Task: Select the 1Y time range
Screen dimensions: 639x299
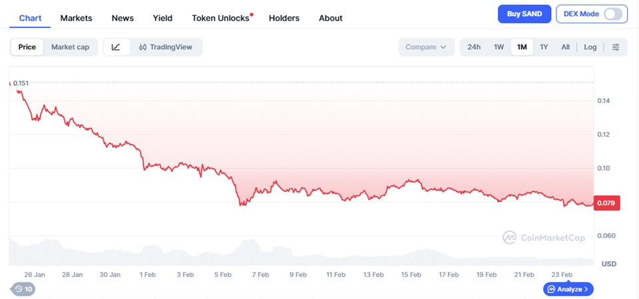Action: click(x=544, y=47)
